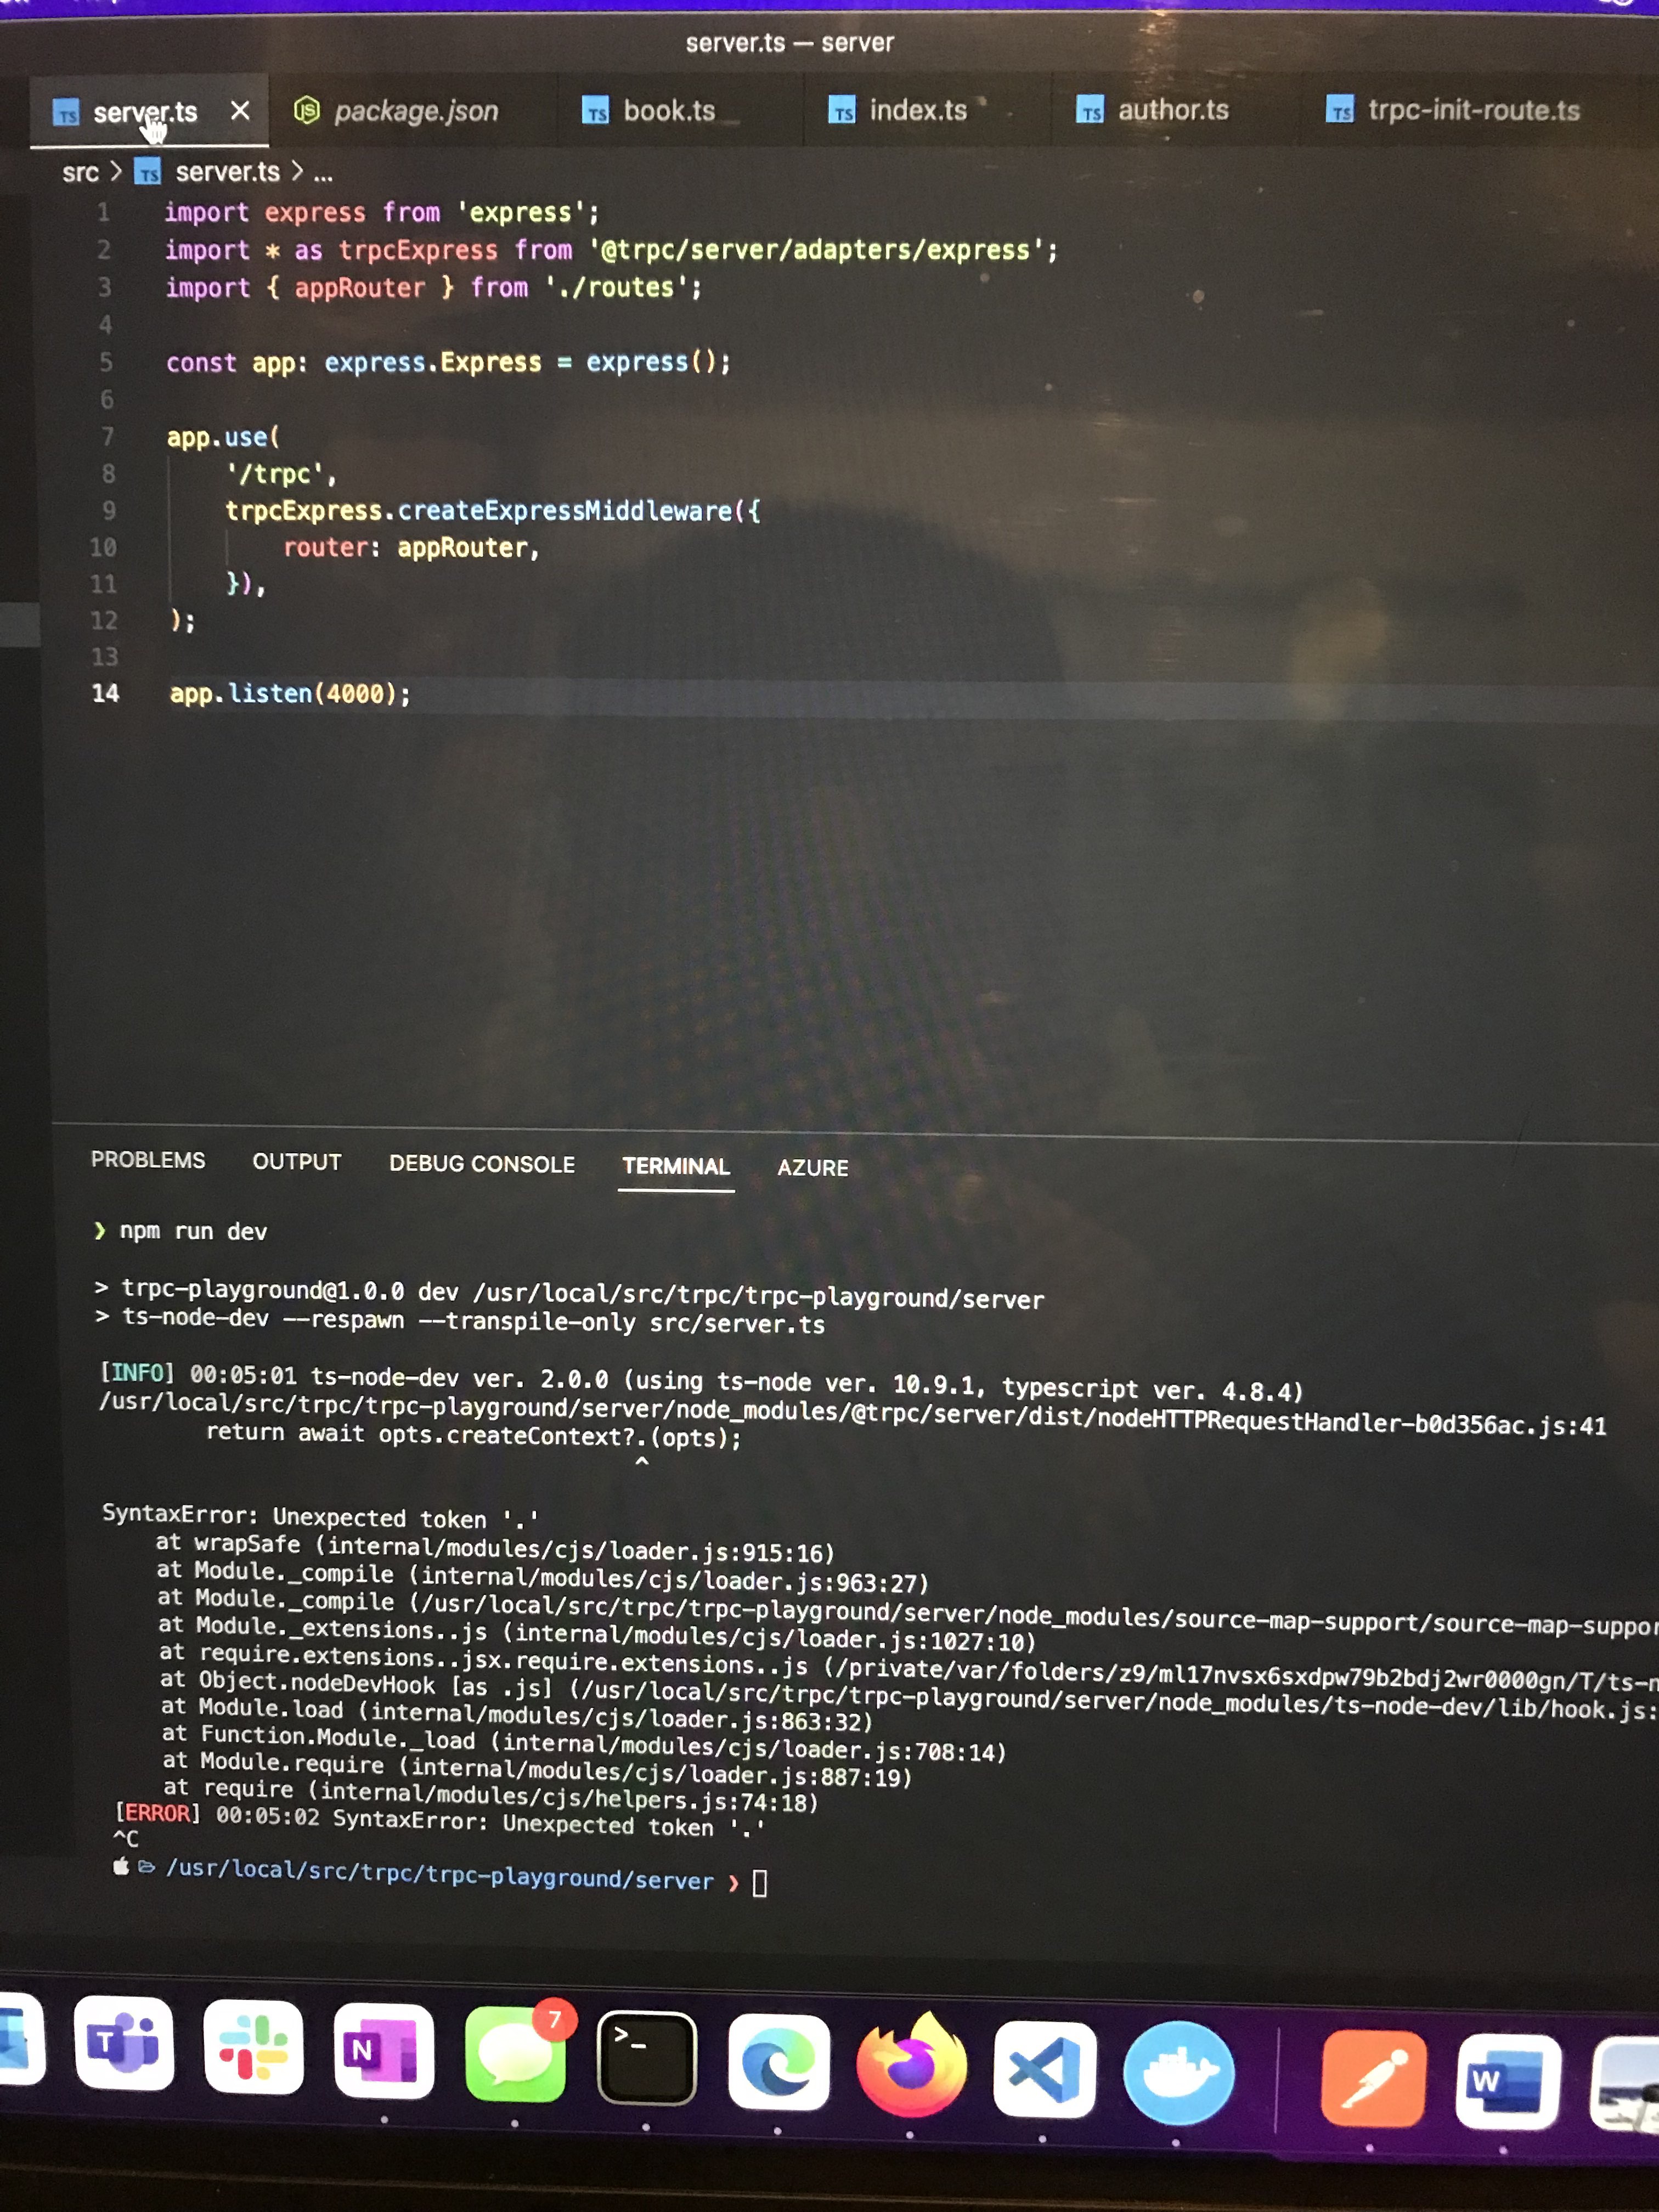The image size is (1659, 2212).
Task: Close the server.ts editor tab
Action: (x=240, y=111)
